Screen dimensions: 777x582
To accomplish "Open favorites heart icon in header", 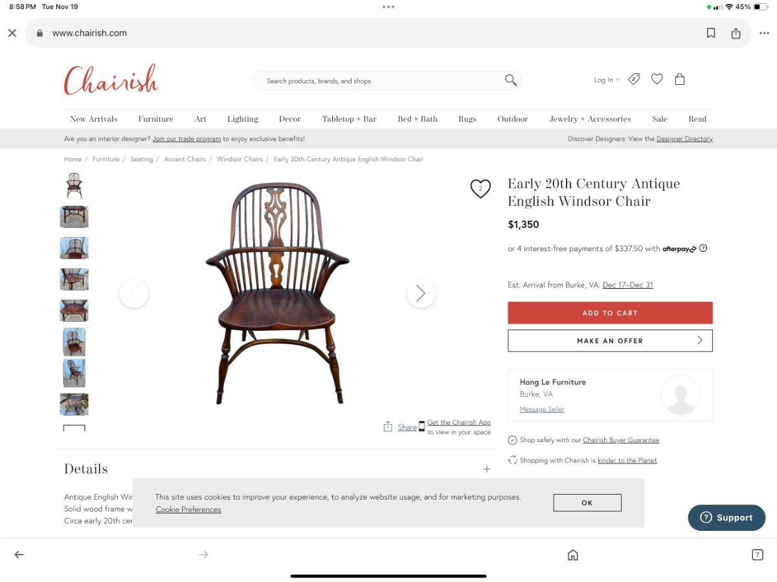I will 657,79.
